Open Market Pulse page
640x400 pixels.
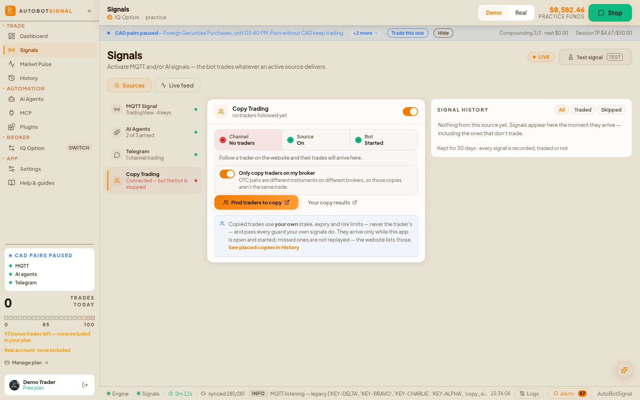click(50, 64)
